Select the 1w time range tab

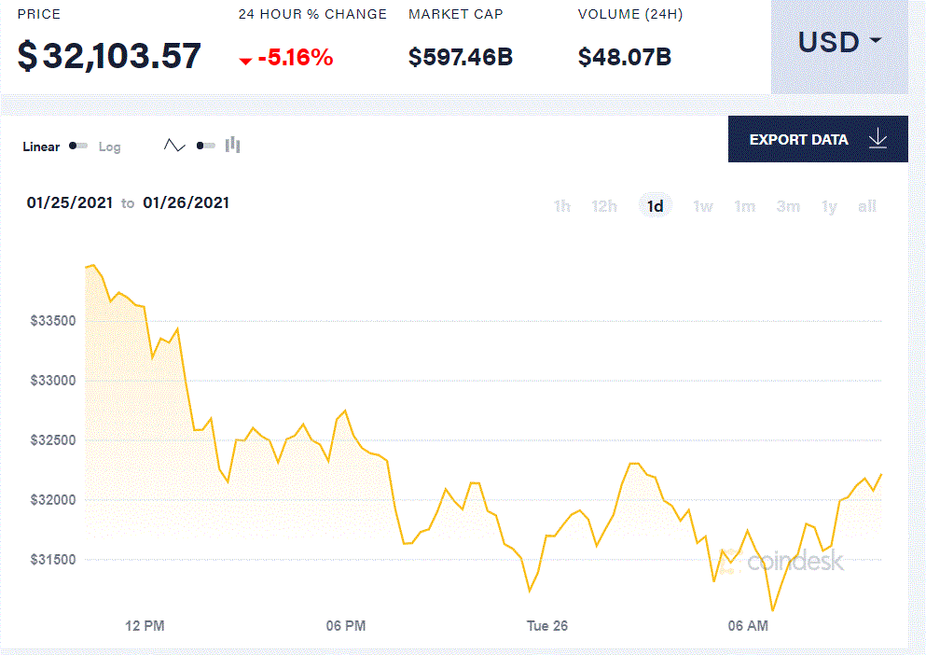tap(703, 206)
